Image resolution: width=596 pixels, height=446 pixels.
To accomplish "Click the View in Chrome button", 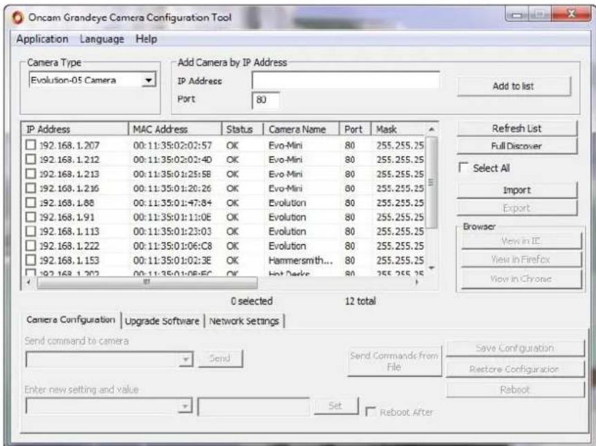I will (521, 279).
